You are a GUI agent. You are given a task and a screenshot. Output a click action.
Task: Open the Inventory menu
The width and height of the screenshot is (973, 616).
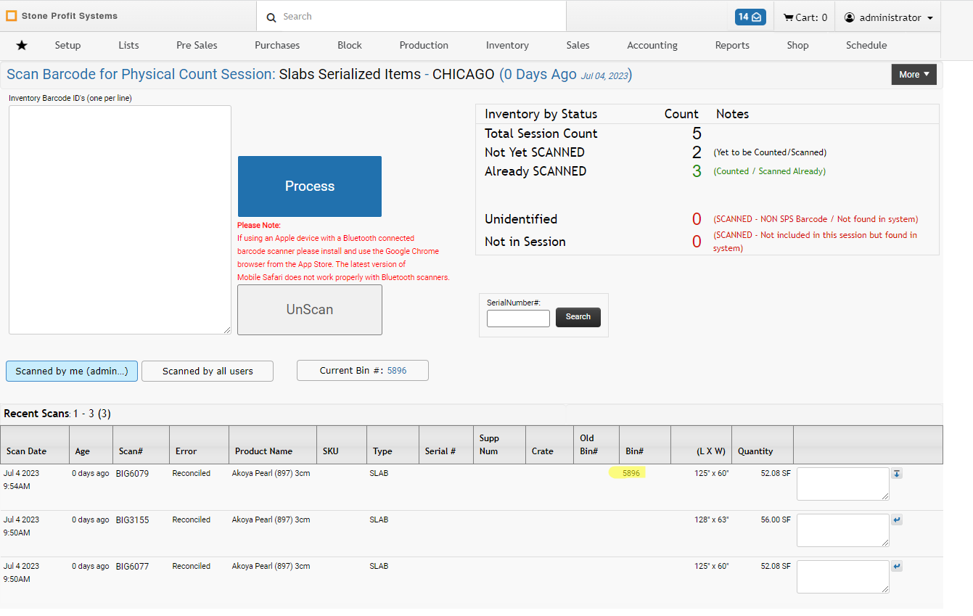pos(507,45)
